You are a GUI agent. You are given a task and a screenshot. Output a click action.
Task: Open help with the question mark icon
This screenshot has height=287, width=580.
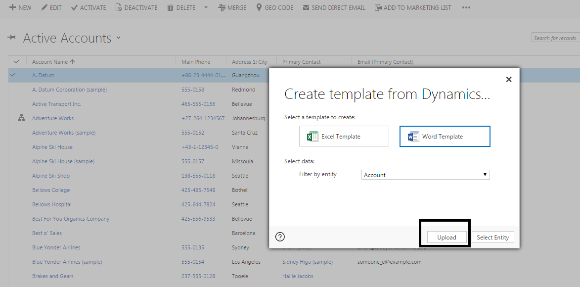(280, 237)
